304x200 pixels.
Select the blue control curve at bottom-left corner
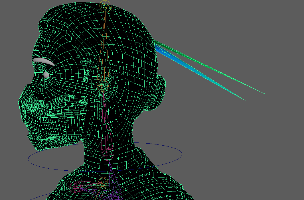(37, 197)
